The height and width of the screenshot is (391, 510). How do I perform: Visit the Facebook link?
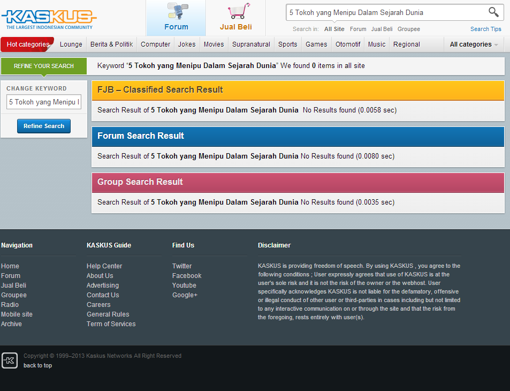[187, 276]
